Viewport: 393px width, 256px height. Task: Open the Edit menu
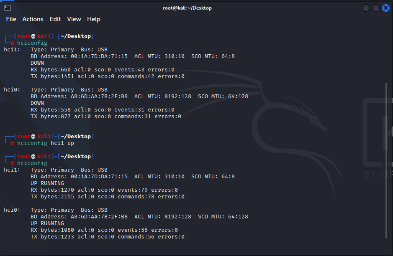point(55,19)
